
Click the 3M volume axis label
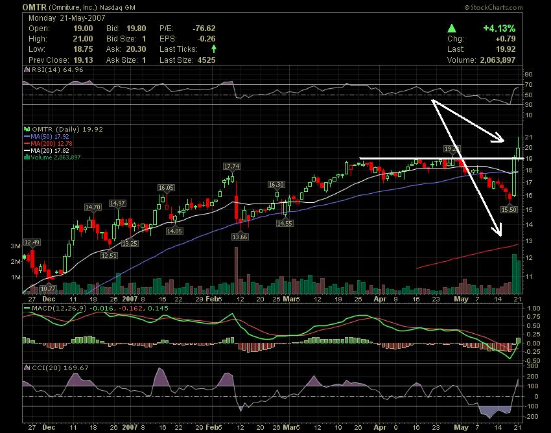pyautogui.click(x=16, y=246)
